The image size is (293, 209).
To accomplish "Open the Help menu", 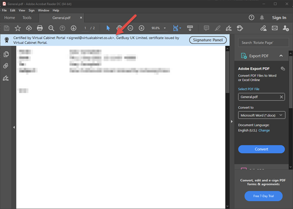I will coord(56,11).
